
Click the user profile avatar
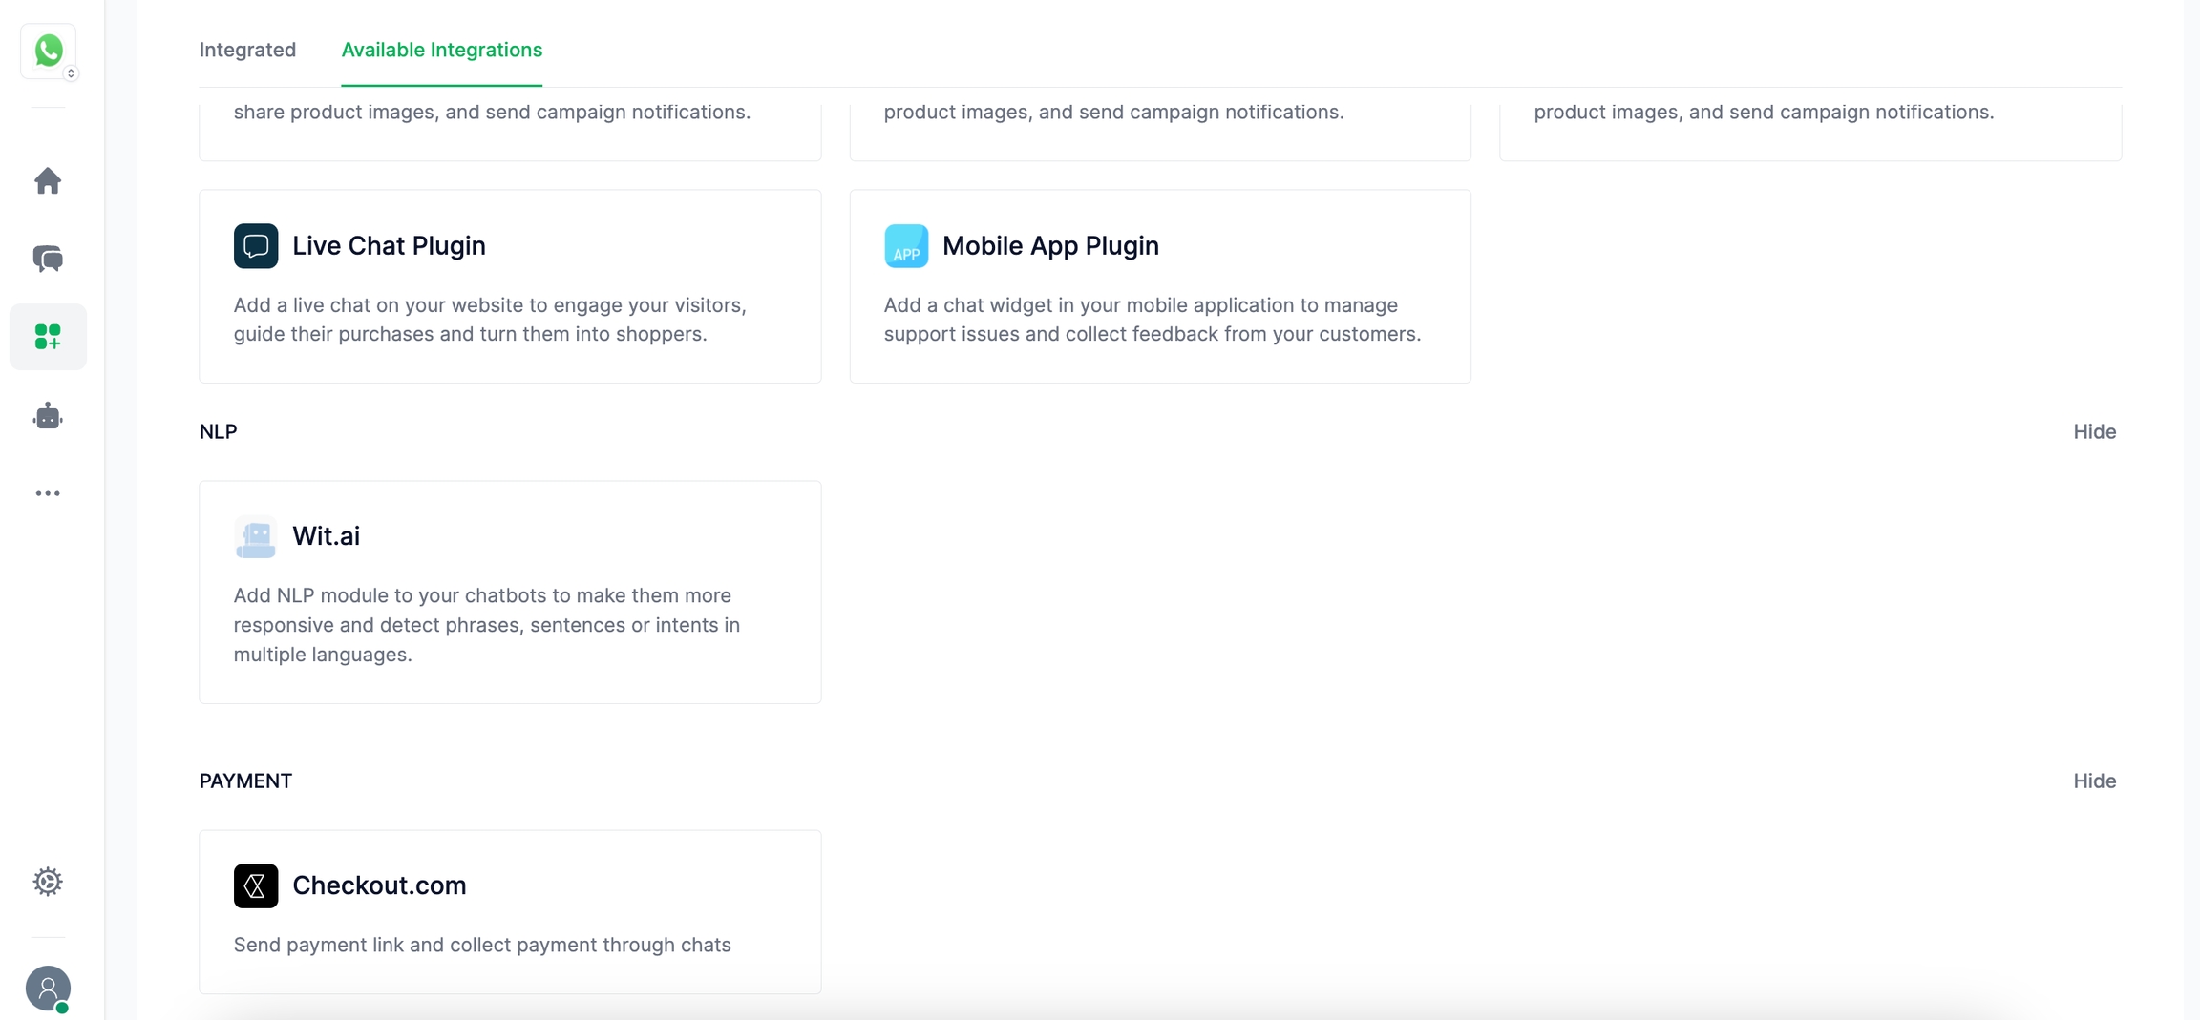click(48, 988)
